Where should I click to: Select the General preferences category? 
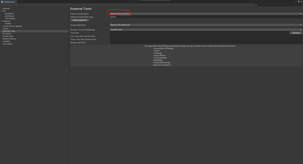6,9
